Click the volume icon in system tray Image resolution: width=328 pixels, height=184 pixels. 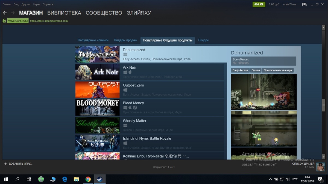coord(287,179)
